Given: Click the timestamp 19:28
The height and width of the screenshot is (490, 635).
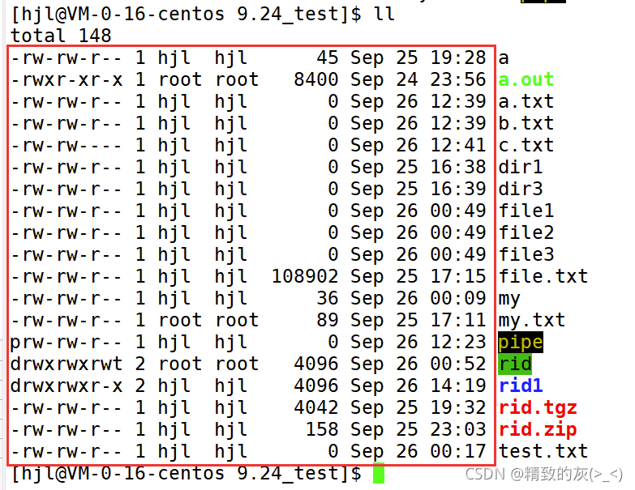Looking at the screenshot, I should tap(457, 58).
